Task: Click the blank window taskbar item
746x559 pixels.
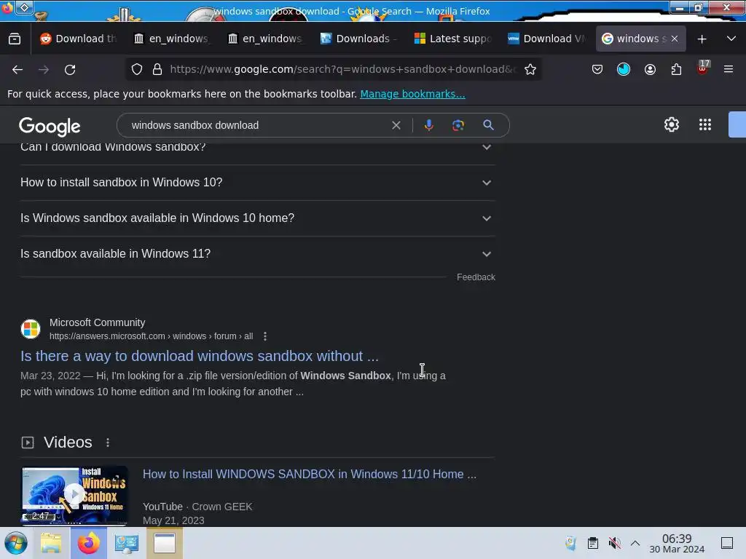Action: (165, 543)
